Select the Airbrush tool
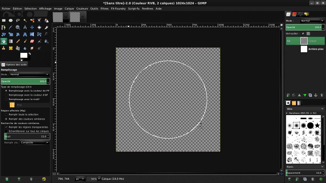Screen dimensions: 326x183 tap(39, 41)
